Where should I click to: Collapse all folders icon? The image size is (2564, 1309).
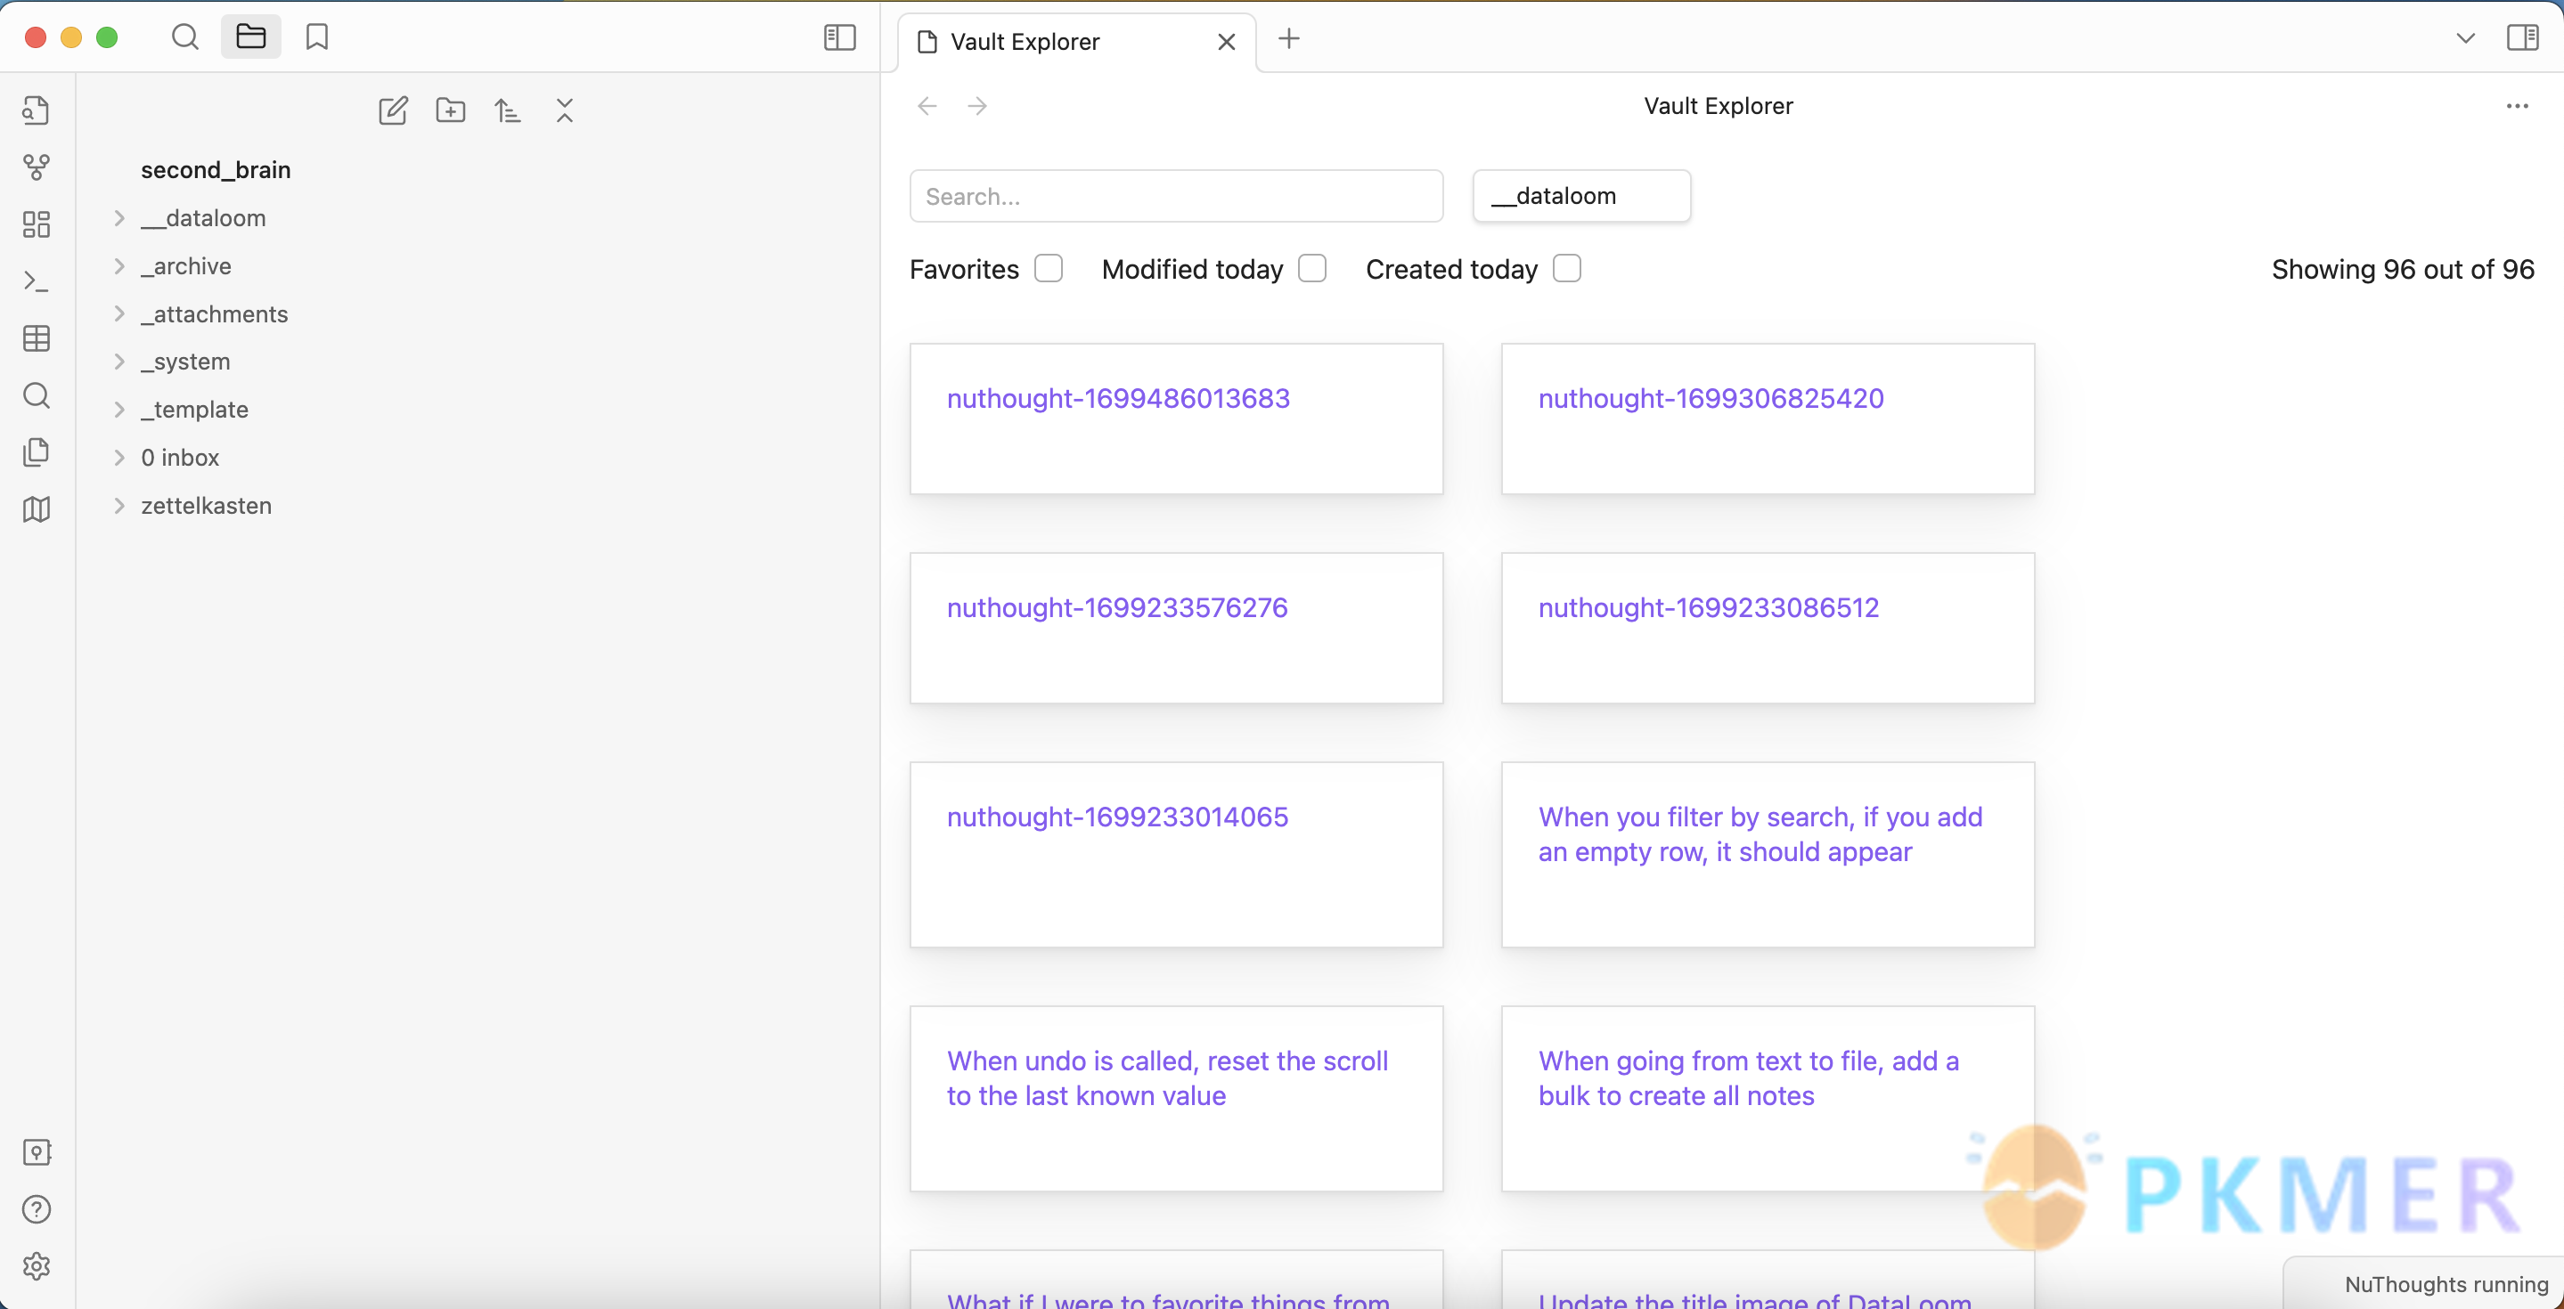click(566, 110)
